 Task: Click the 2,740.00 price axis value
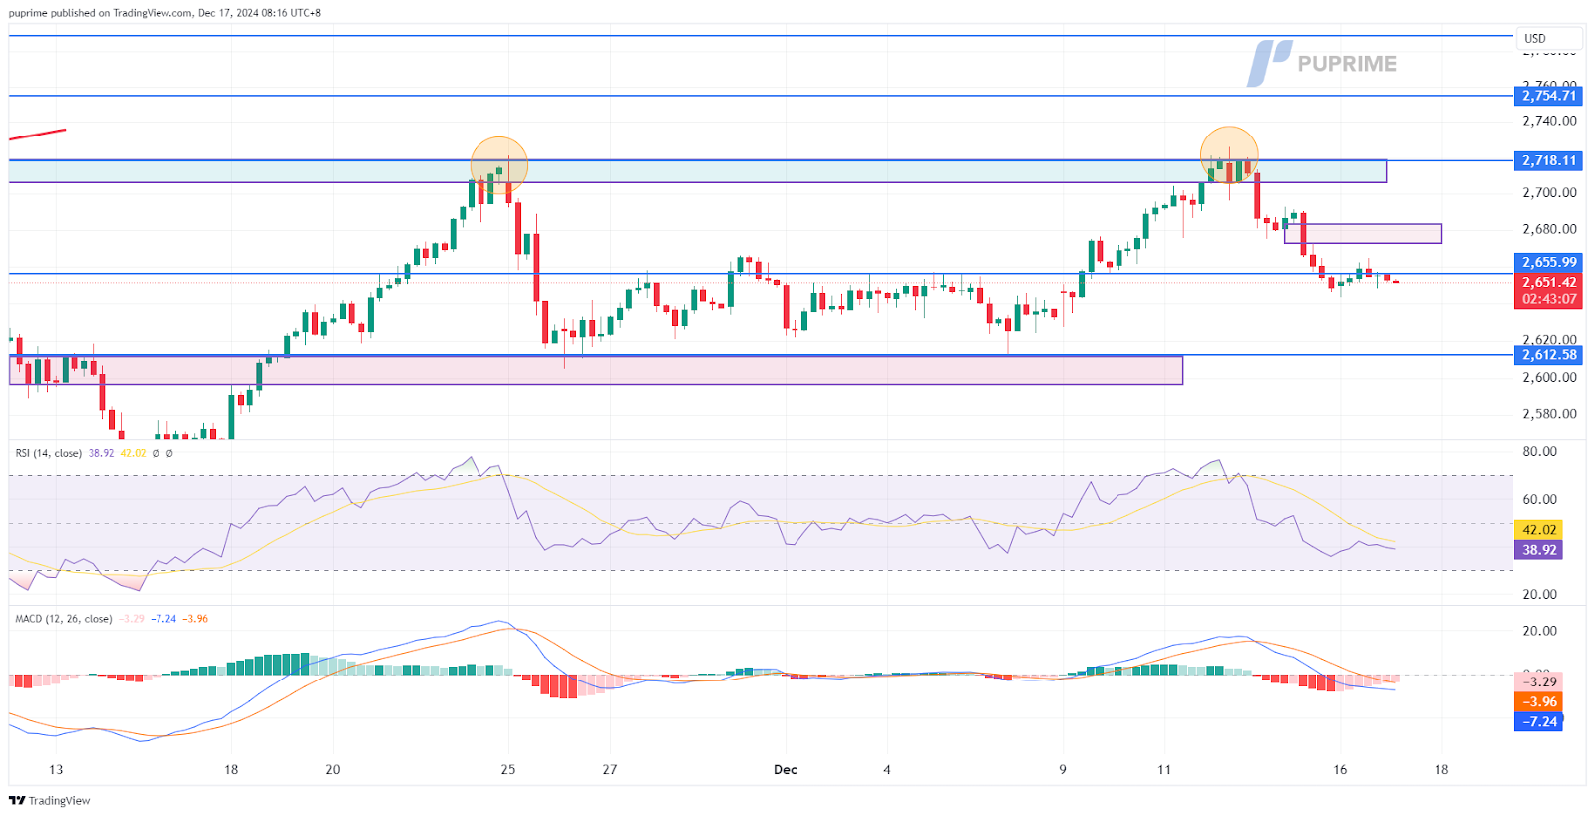[1549, 121]
